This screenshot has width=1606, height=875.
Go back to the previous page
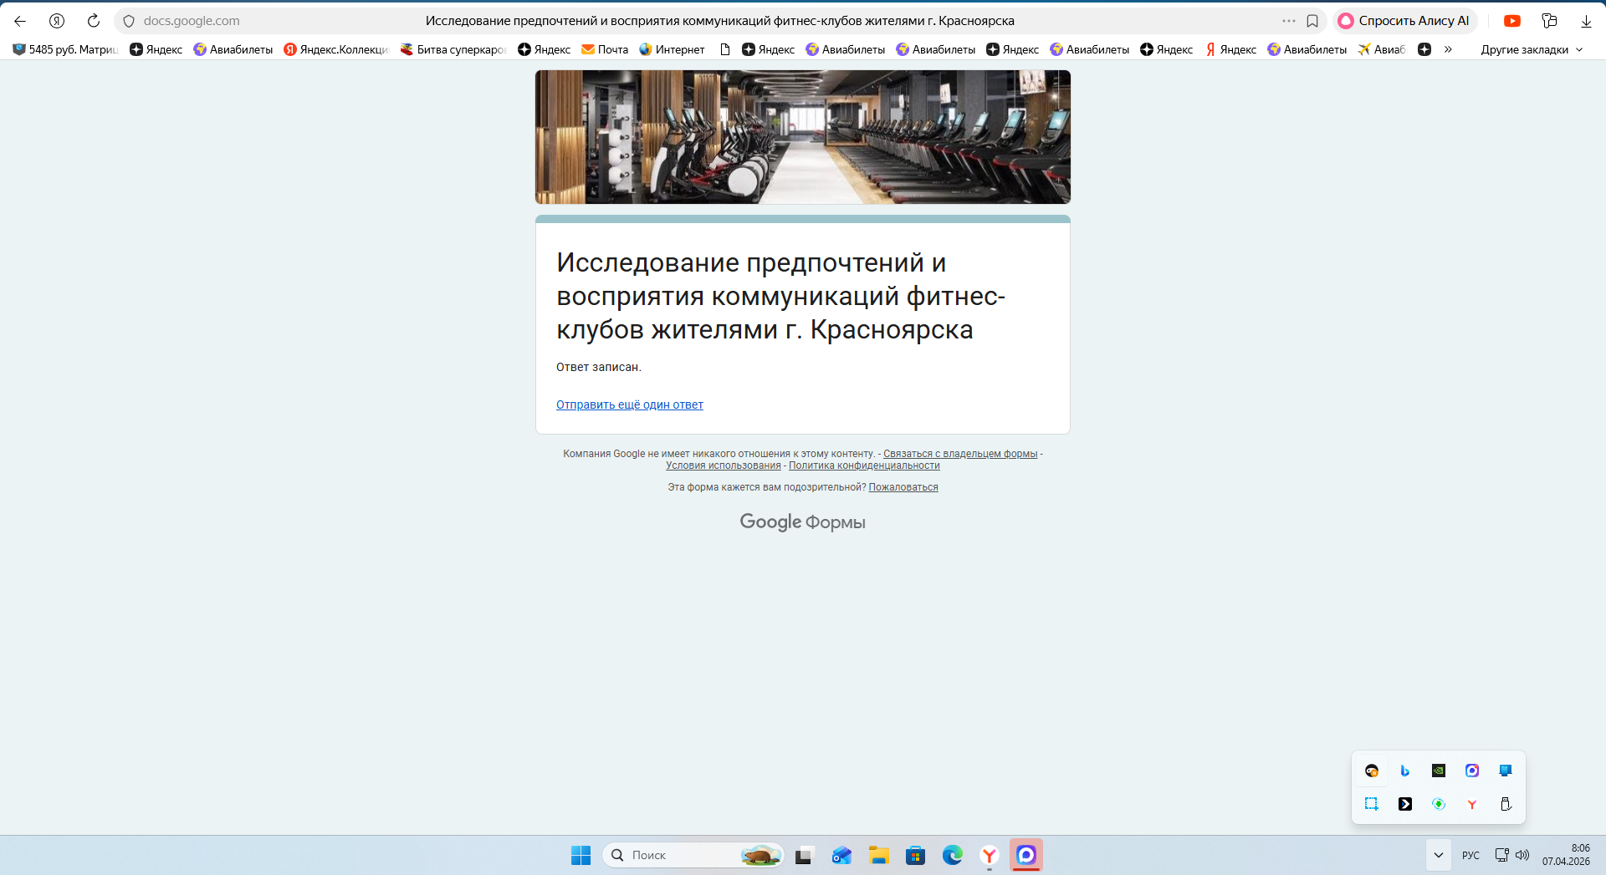coord(20,21)
